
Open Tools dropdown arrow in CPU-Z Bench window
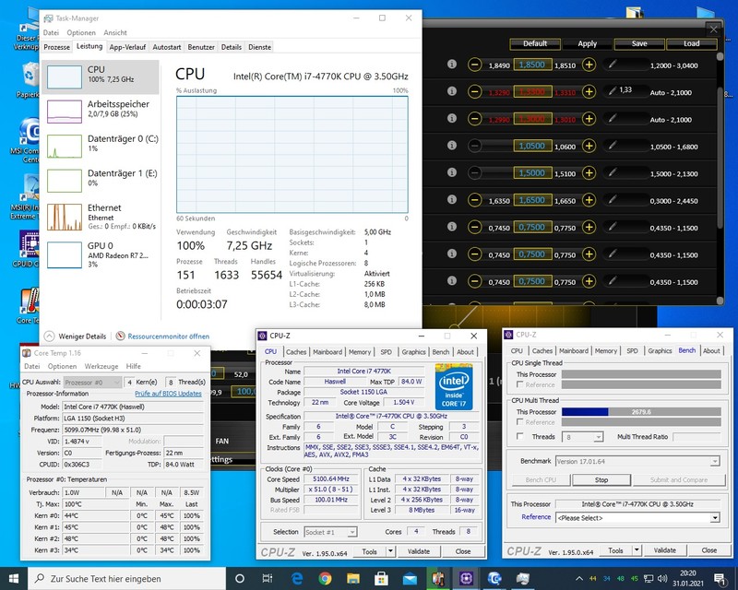click(x=637, y=550)
